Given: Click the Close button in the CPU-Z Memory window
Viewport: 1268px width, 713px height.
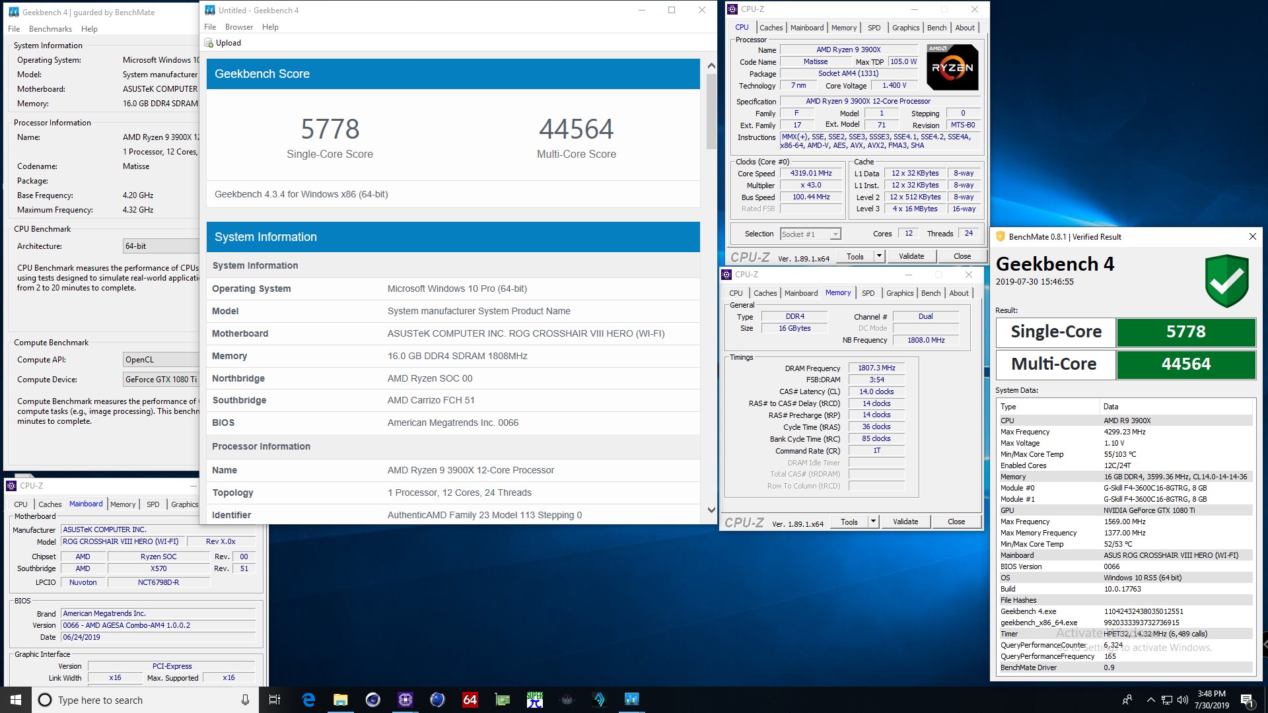Looking at the screenshot, I should 956,522.
